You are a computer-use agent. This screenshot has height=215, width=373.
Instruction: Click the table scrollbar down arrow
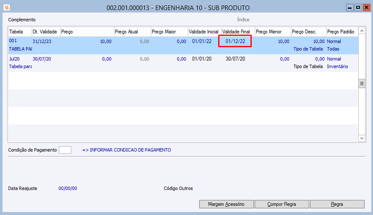coord(362,138)
